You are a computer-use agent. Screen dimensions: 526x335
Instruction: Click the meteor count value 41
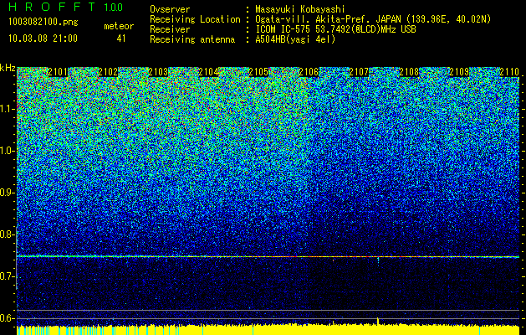click(x=121, y=39)
